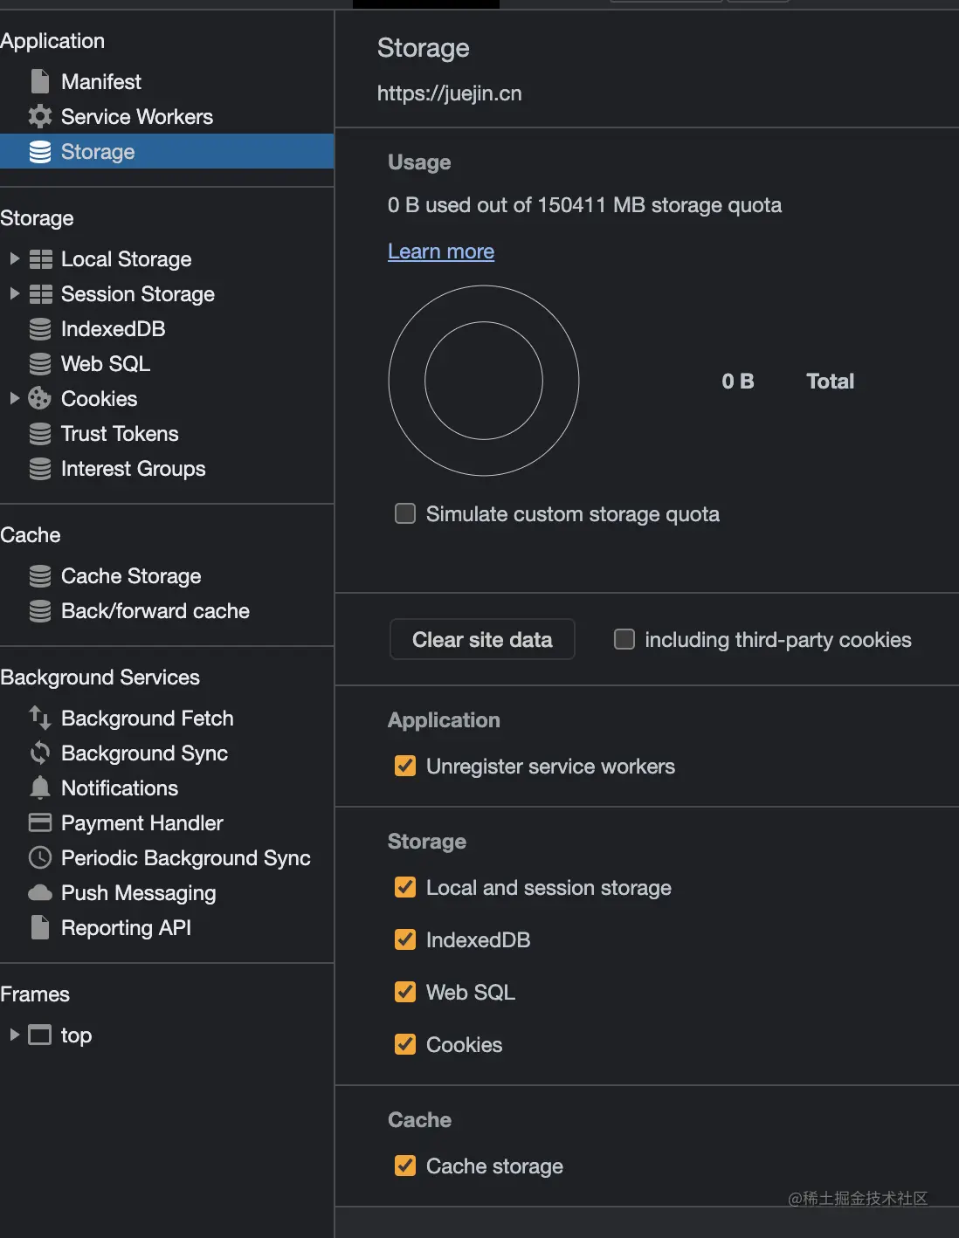
Task: Open the Learn more link
Action: coord(441,251)
